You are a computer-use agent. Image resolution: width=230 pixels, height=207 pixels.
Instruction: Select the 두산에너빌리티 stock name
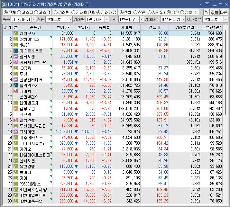(x=33, y=126)
